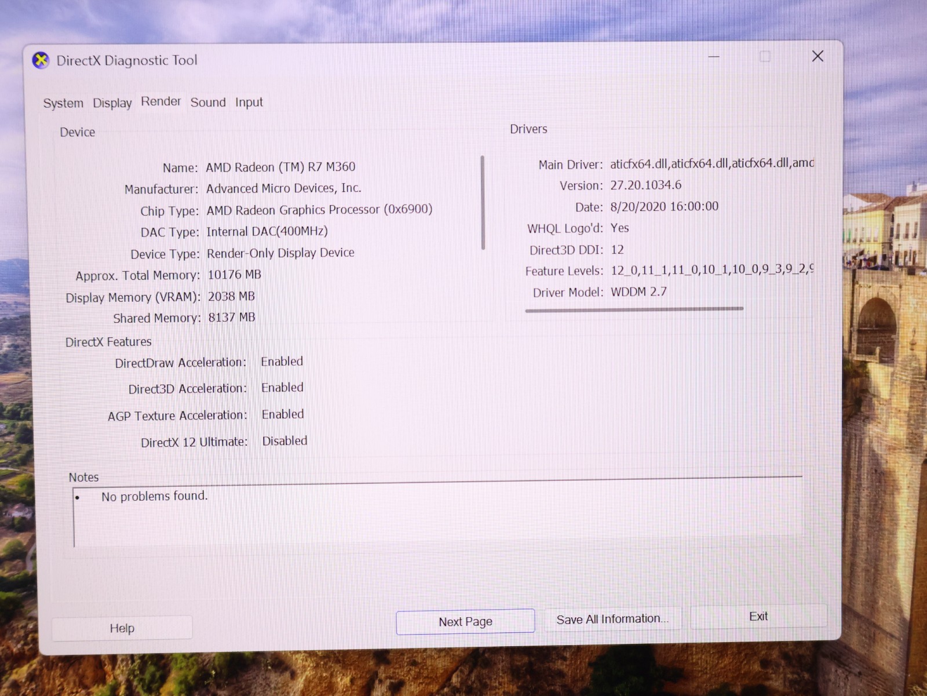Click the Help button
Screen dimensions: 927x696
click(122, 628)
